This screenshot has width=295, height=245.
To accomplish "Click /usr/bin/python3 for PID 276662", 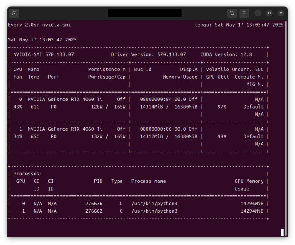I will click(x=154, y=211).
